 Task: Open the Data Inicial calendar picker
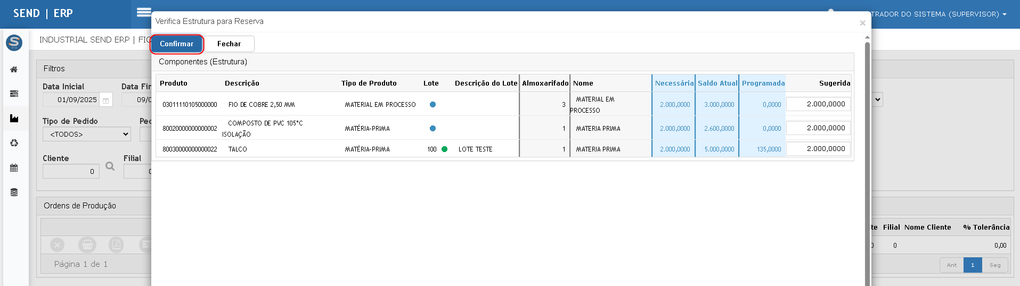[105, 100]
